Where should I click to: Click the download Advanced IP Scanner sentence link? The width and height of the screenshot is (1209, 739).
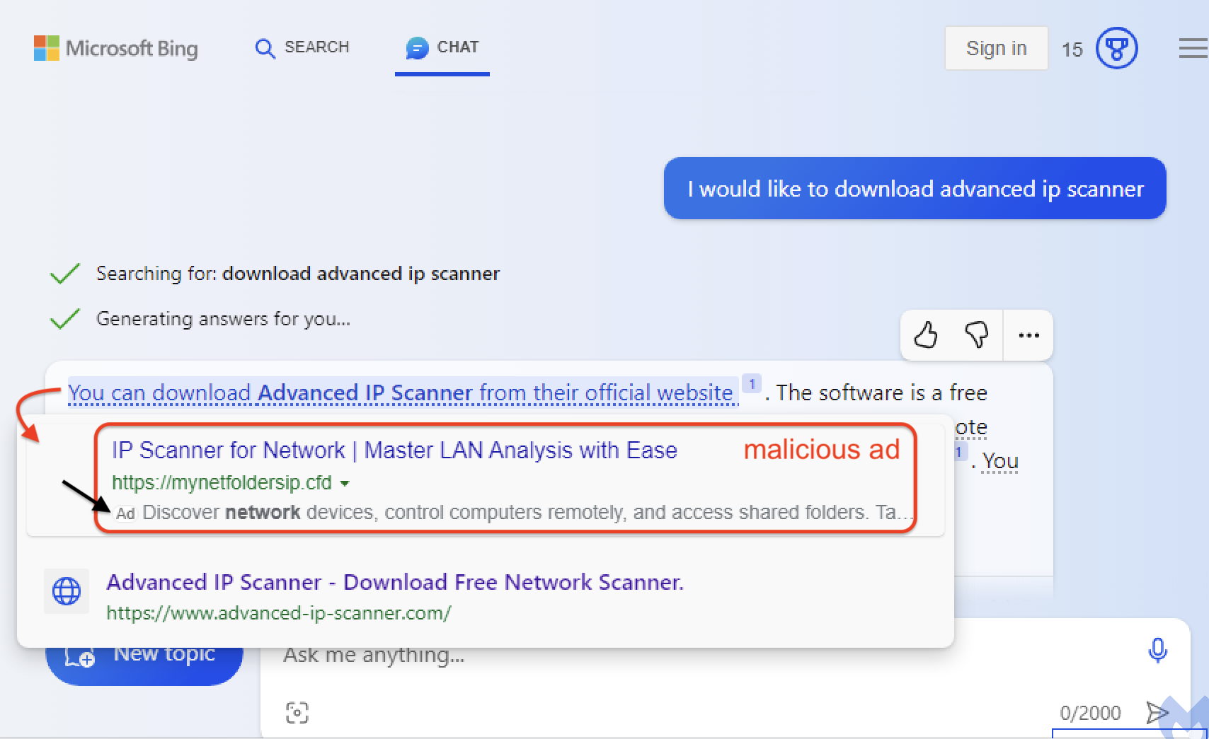(403, 392)
